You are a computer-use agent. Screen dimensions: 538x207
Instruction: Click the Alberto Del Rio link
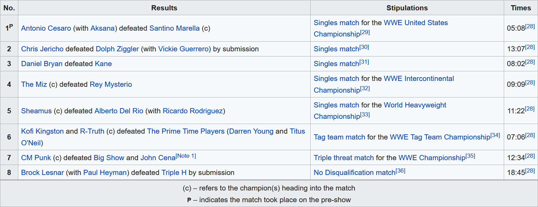119,111
